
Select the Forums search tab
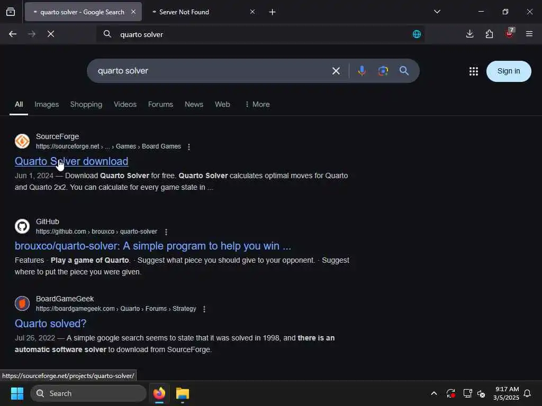point(160,104)
